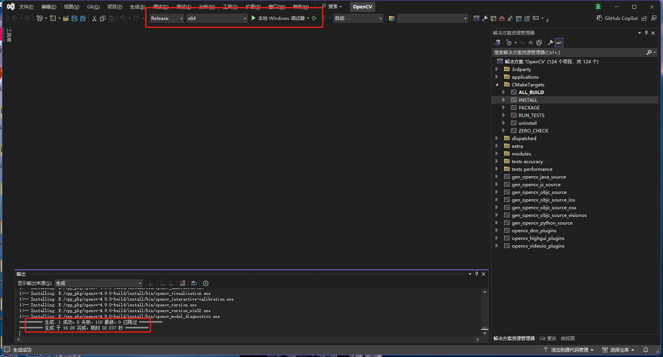Switch to the Git 更改 tab
This screenshot has width=663, height=357.
pos(548,339)
